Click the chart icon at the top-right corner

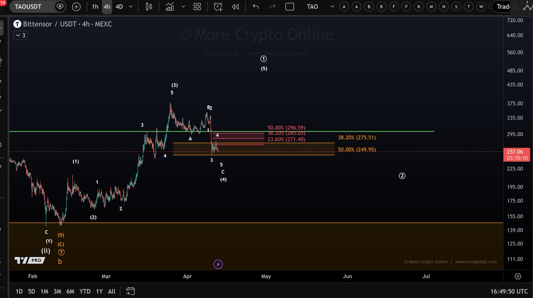point(527,6)
